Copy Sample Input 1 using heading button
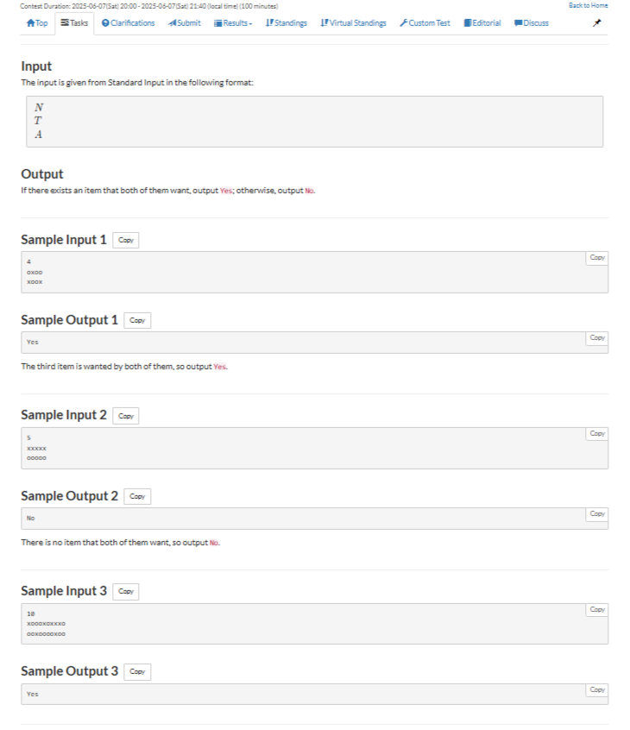The width and height of the screenshot is (630, 730). pyautogui.click(x=126, y=241)
